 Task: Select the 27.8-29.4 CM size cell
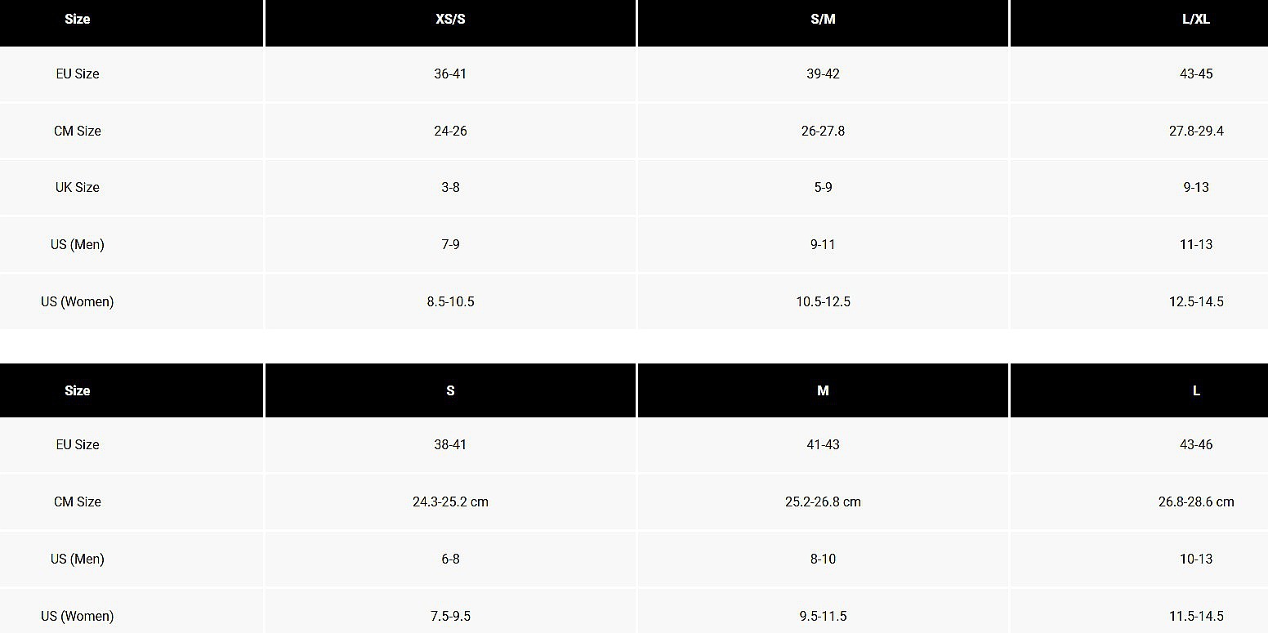point(1195,131)
